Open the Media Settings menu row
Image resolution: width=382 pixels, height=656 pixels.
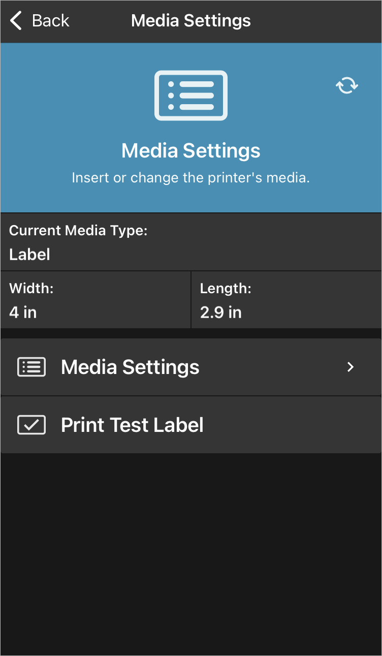tap(191, 367)
